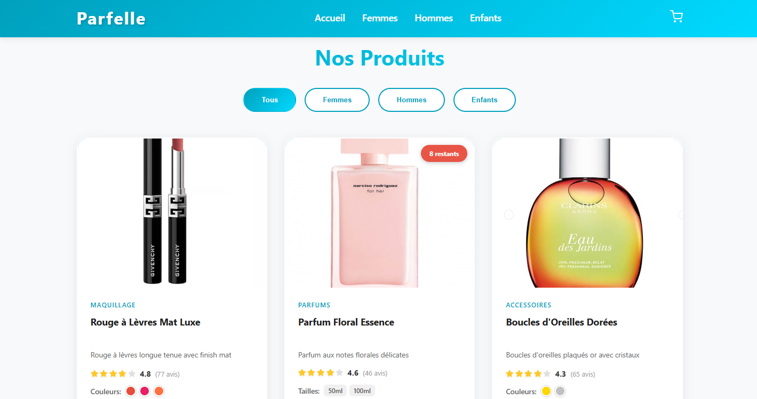Open Femmes in the top navigation bar
Viewport: 757px width, 399px height.
tap(380, 18)
